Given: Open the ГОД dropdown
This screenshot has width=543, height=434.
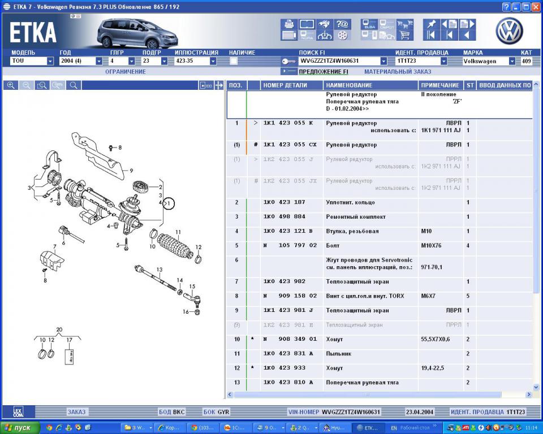Looking at the screenshot, I should point(99,61).
